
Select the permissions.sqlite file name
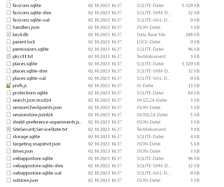click(30, 49)
